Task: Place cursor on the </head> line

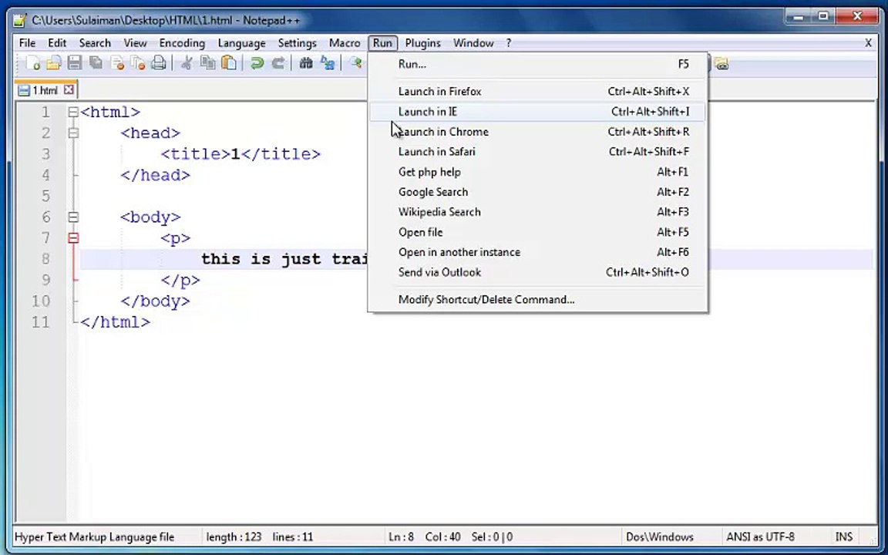Action: click(155, 175)
